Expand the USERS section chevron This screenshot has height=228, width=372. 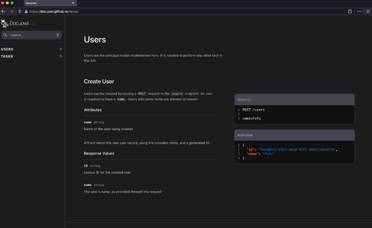point(61,49)
